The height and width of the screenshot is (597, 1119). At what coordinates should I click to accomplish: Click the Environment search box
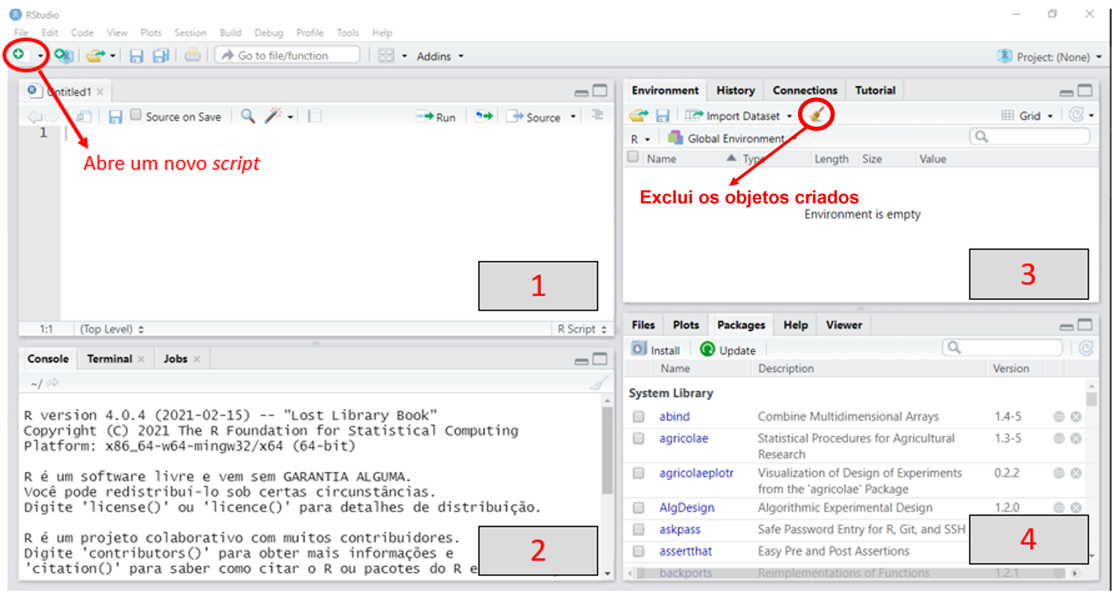(1030, 137)
